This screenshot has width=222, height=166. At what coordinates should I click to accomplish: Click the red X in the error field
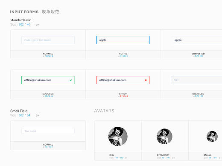point(146,80)
